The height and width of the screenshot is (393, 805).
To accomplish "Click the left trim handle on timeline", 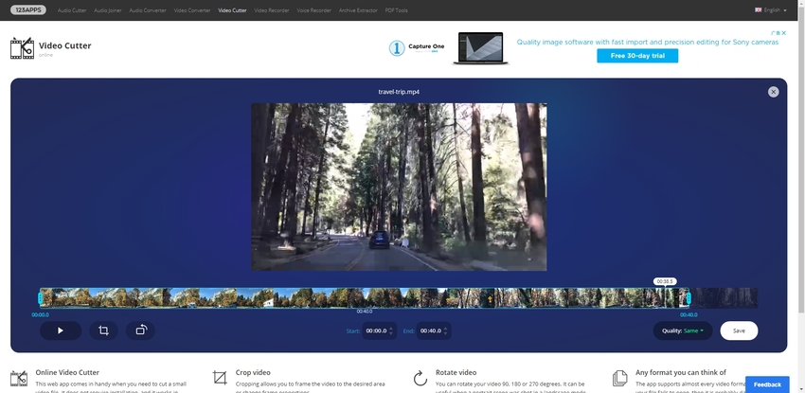I will (41, 298).
